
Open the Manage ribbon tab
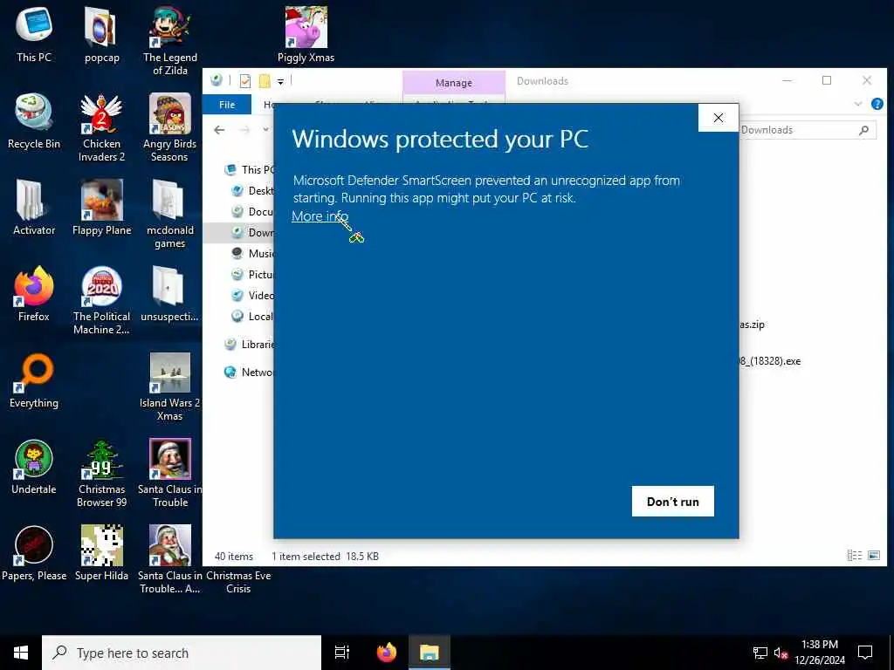coord(454,83)
